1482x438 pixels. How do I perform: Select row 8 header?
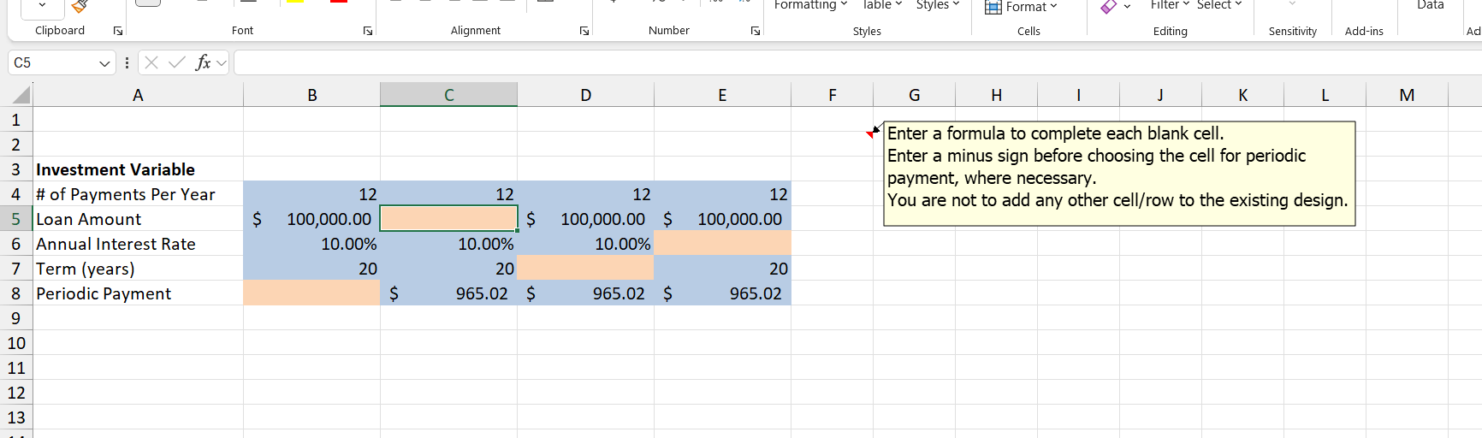coord(16,293)
